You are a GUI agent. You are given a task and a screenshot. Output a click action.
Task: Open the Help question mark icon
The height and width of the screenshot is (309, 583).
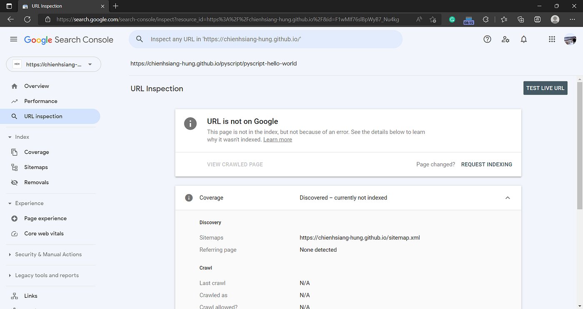[x=487, y=39]
